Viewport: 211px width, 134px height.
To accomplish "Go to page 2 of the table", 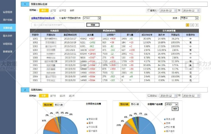I will pyautogui.click(x=192, y=25).
